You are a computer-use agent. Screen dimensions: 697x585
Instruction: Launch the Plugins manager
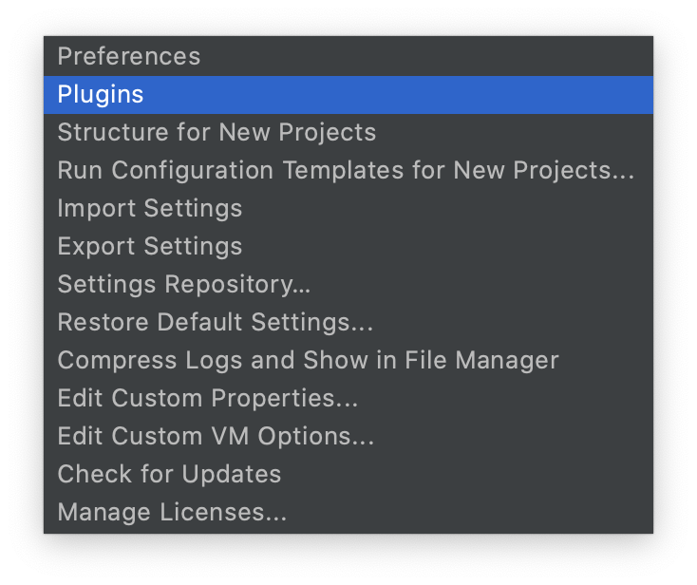click(x=101, y=94)
